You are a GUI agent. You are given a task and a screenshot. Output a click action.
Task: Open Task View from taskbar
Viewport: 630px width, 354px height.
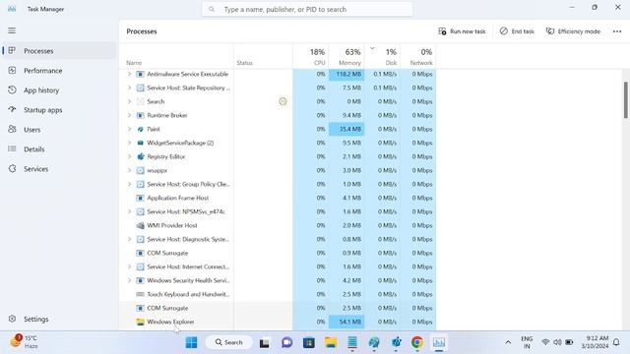265,342
